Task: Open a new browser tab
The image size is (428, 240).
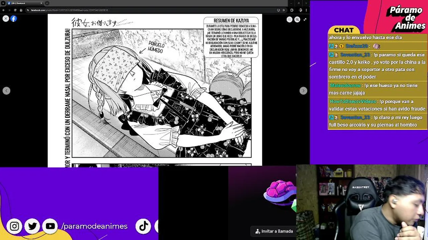Action: point(47,3)
